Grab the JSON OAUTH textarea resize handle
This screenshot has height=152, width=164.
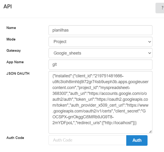click(150, 131)
